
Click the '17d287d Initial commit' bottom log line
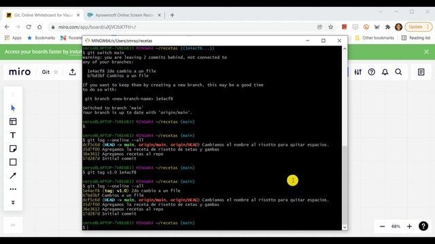click(x=109, y=213)
